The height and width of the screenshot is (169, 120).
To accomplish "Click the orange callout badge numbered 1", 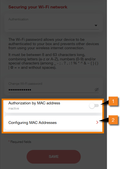I will click(113, 101).
